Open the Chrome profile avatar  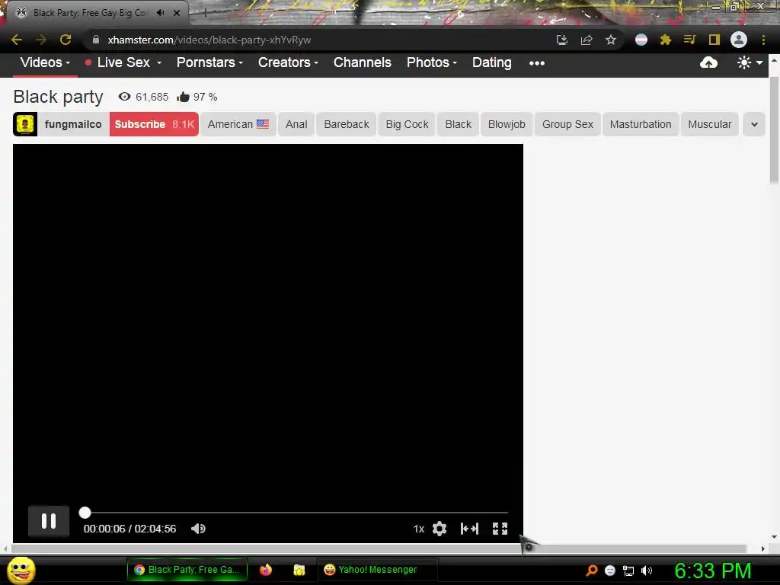[x=739, y=40]
